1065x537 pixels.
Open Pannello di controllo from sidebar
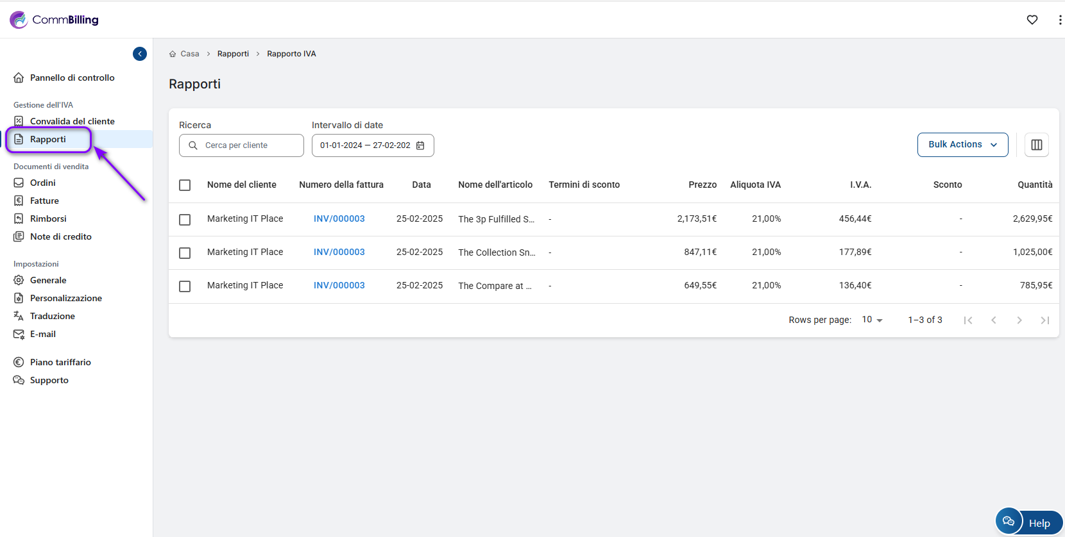pyautogui.click(x=72, y=78)
